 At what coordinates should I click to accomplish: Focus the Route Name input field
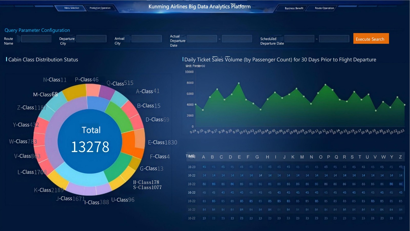pos(36,39)
